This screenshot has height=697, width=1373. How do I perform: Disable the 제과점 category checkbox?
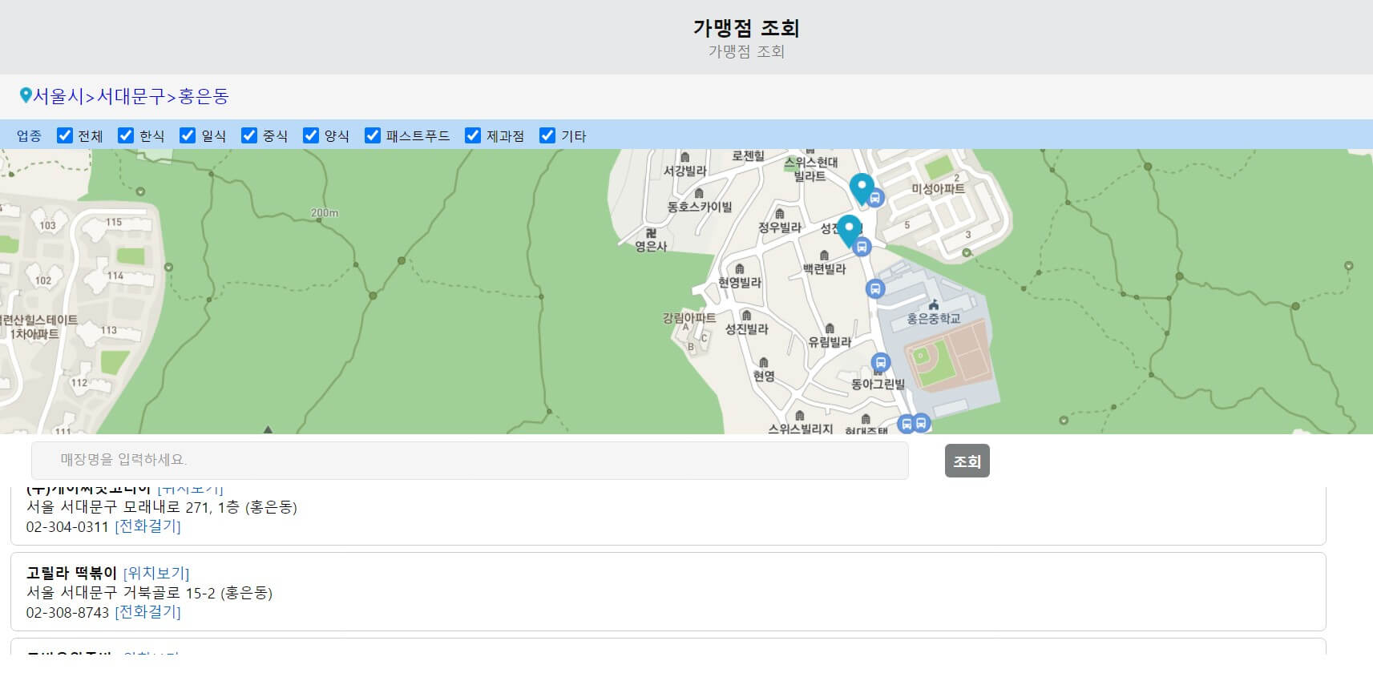click(x=473, y=135)
